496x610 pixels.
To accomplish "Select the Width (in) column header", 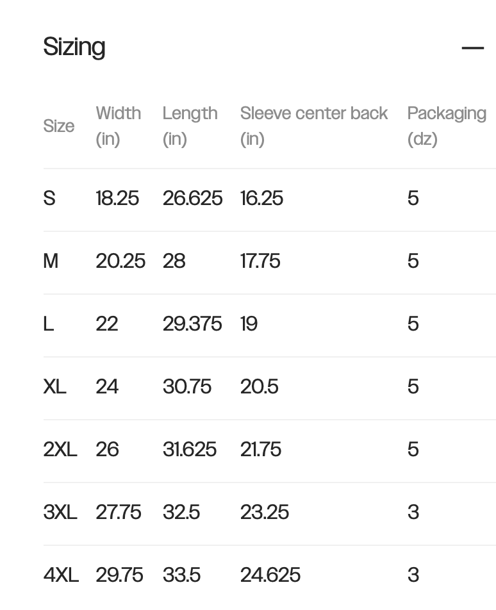I will pos(119,126).
